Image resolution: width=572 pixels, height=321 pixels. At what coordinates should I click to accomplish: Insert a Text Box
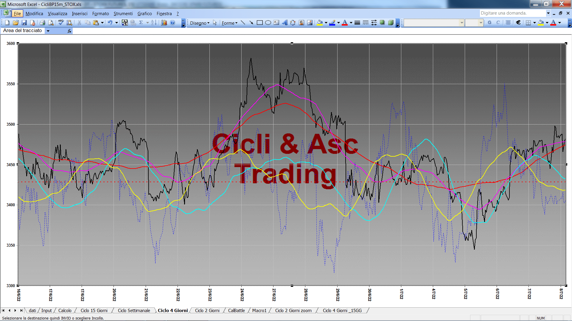(276, 23)
